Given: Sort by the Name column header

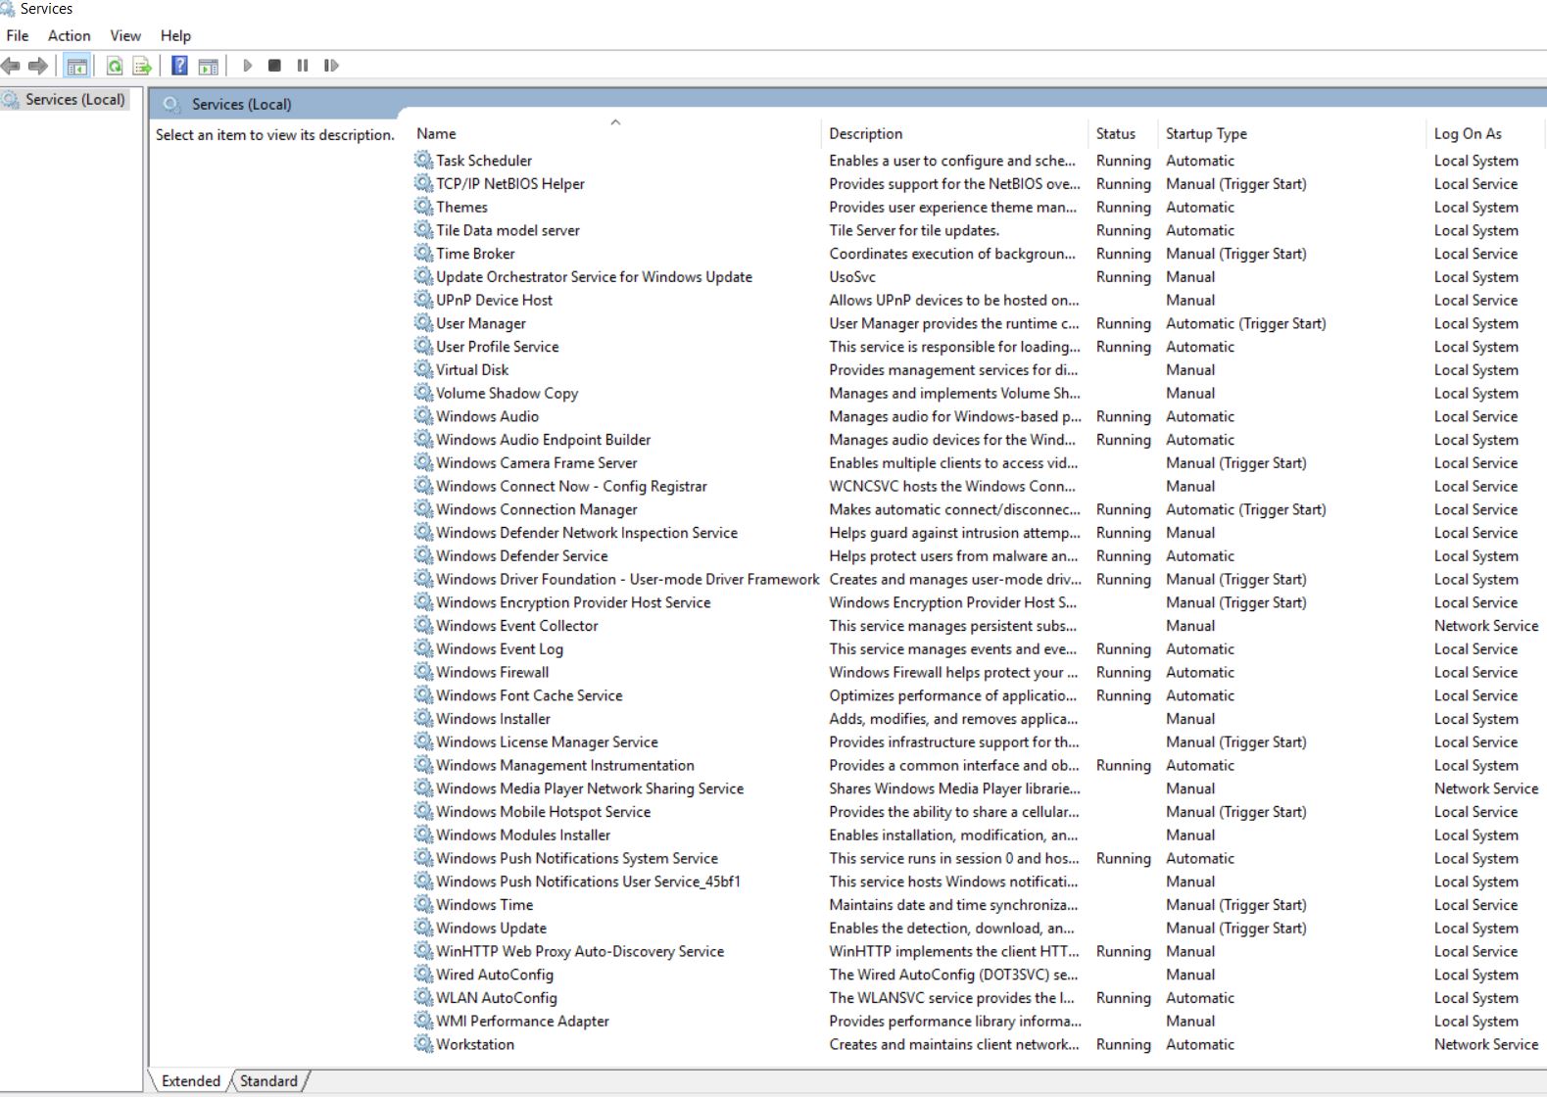Looking at the screenshot, I should [615, 133].
